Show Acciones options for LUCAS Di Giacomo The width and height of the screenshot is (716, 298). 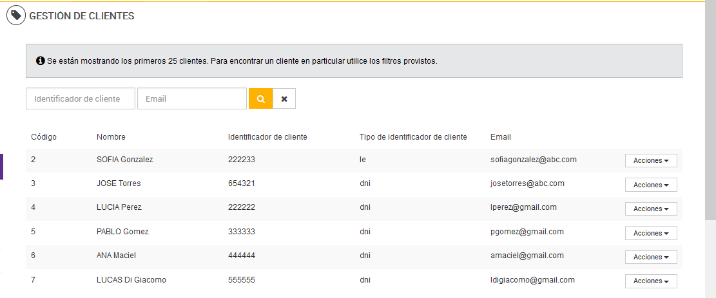coord(651,281)
